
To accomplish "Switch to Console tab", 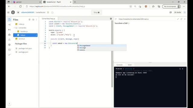I will (119, 65).
